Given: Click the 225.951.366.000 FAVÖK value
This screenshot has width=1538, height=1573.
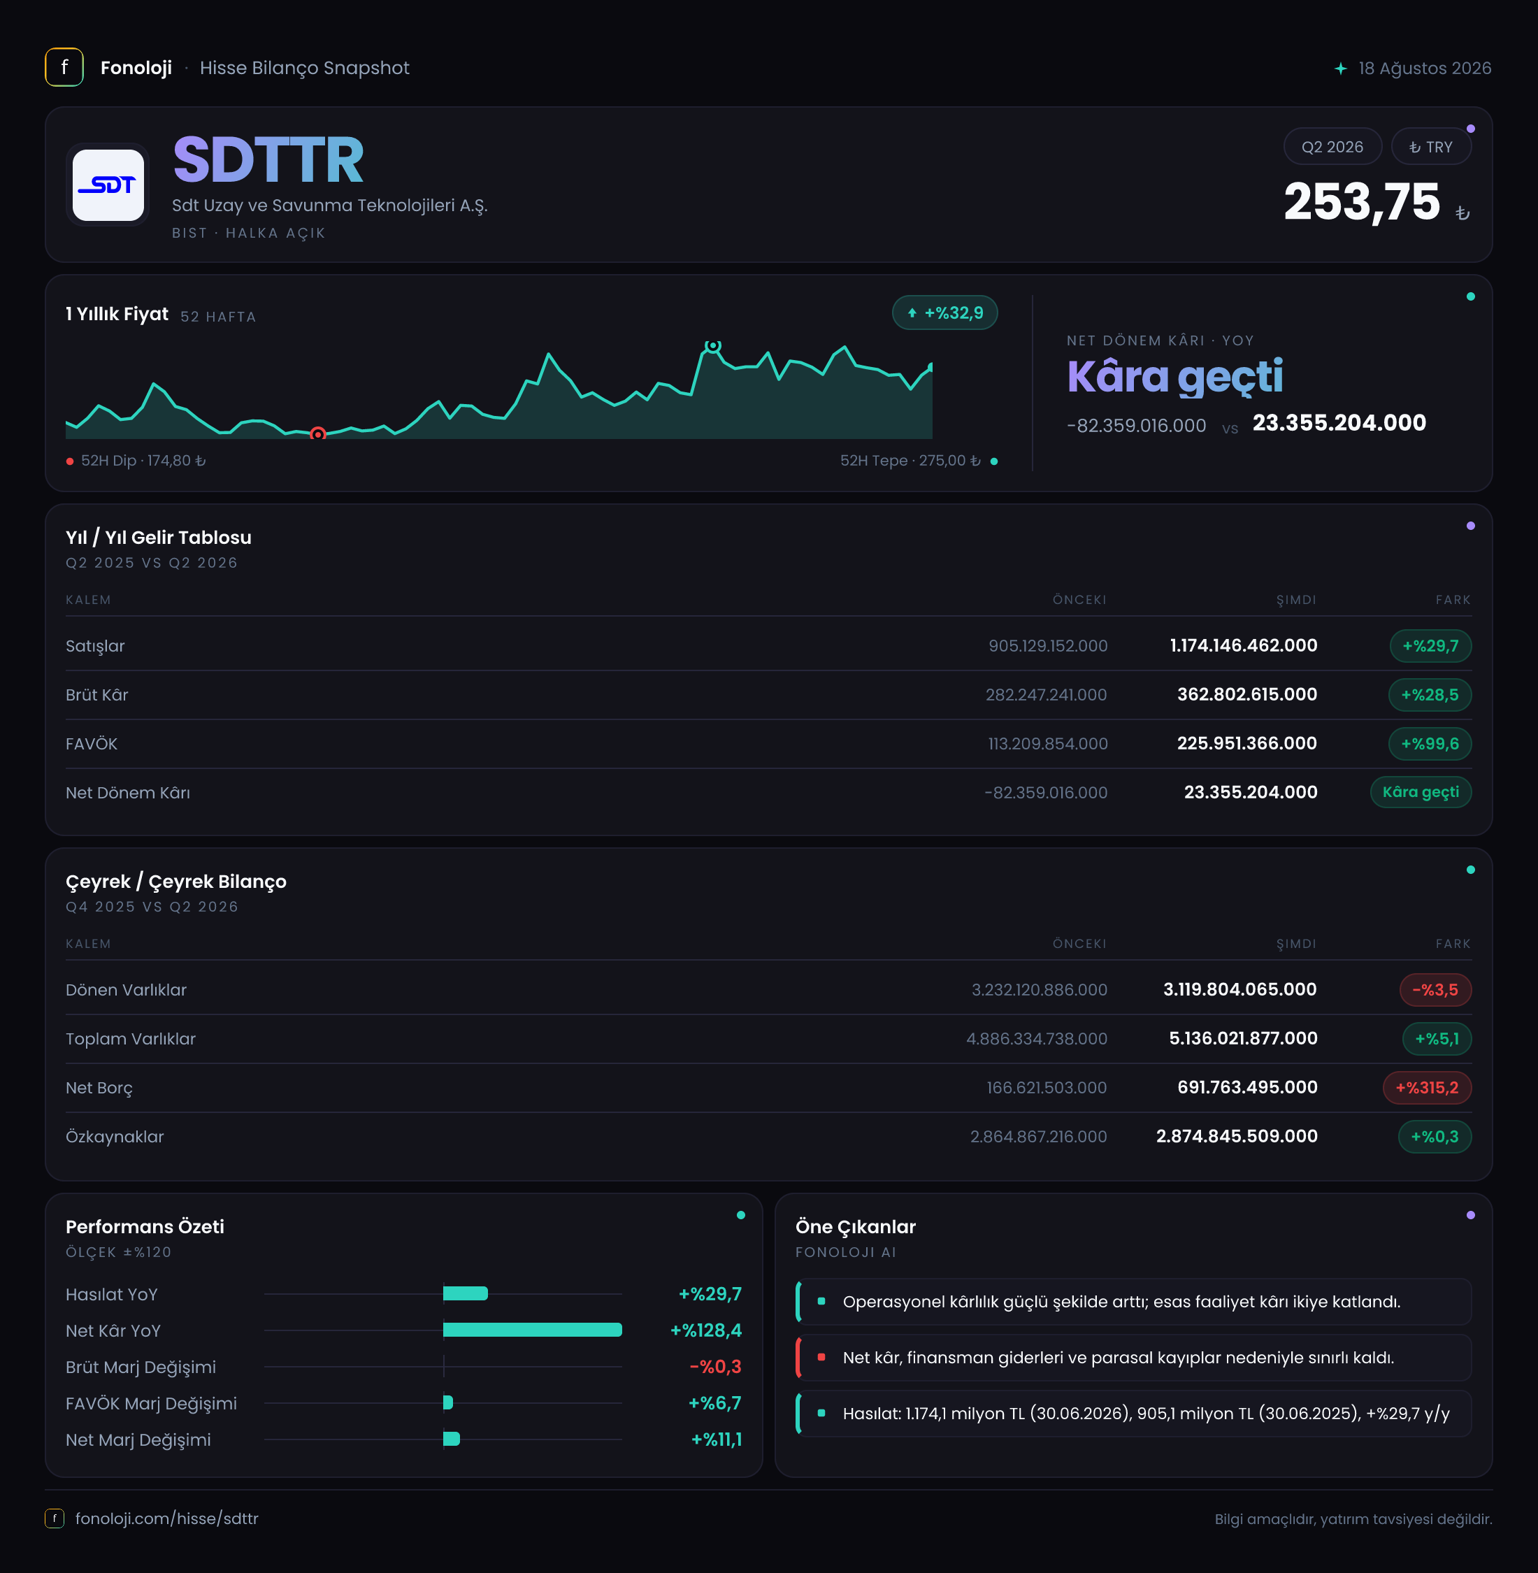Looking at the screenshot, I should tap(1246, 743).
